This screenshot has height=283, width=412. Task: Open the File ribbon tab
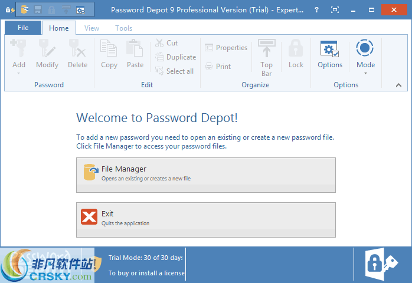[23, 28]
